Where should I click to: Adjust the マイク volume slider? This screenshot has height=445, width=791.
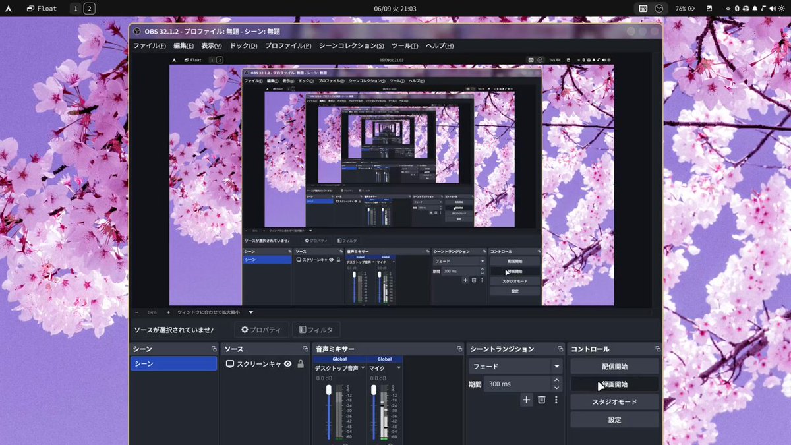pos(374,412)
